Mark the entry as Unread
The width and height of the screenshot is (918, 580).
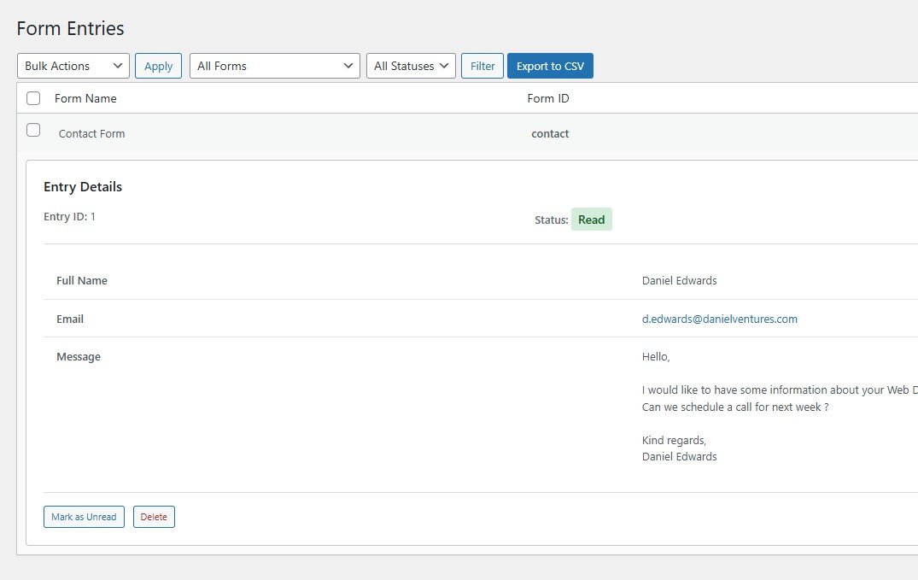pyautogui.click(x=84, y=517)
